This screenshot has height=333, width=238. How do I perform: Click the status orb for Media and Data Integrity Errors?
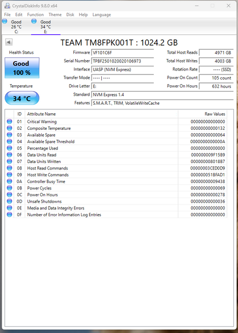pyautogui.click(x=9, y=208)
